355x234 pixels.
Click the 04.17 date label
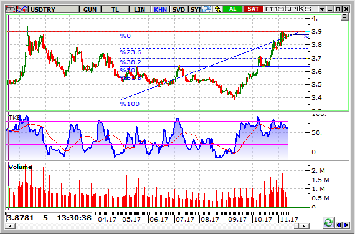[107, 220]
